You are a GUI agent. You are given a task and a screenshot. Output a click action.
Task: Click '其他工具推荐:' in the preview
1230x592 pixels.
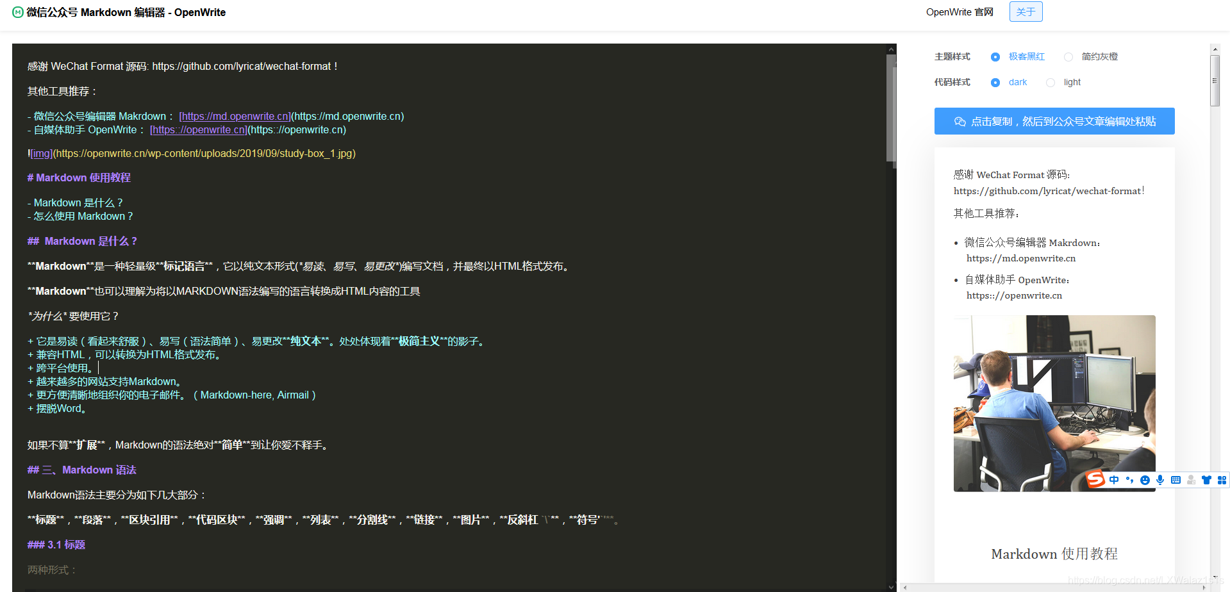click(986, 213)
